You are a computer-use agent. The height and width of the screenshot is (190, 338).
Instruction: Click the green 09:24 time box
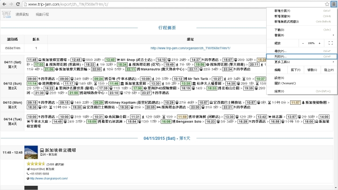tap(99, 79)
